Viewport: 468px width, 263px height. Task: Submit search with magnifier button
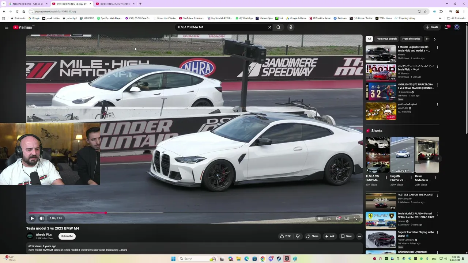pos(278,27)
